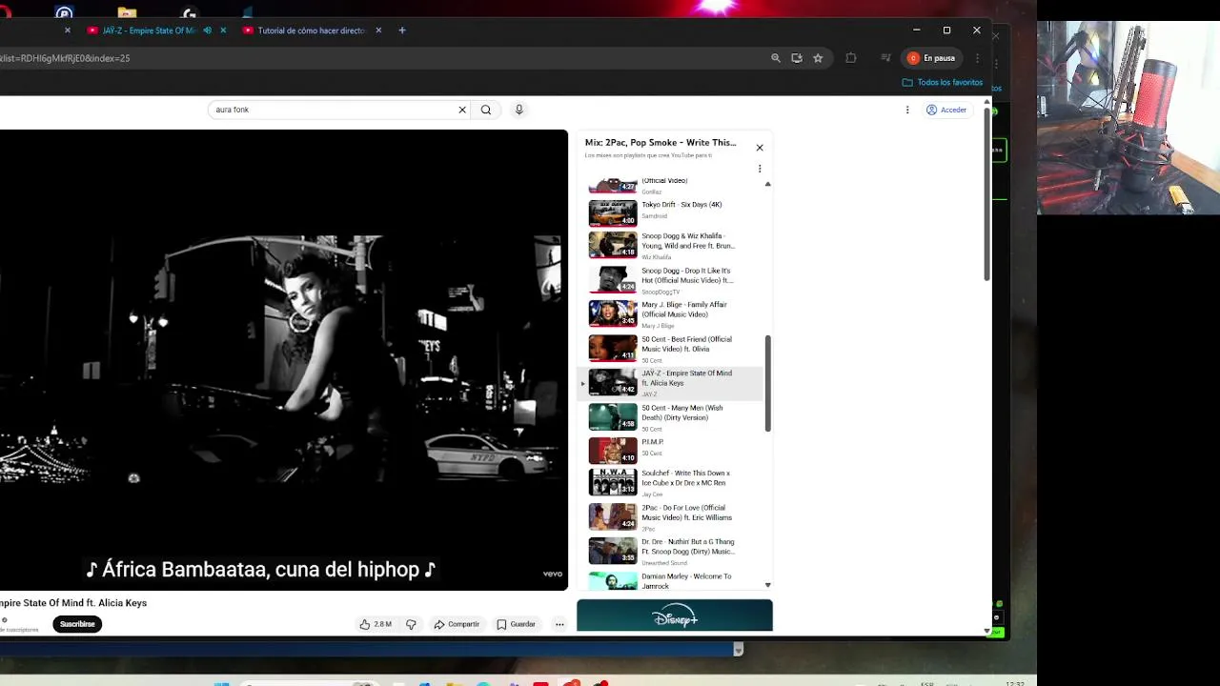Screen dimensions: 1220x686
Task: Close the Tutorial de cómo hacer tab
Action: pos(378,30)
